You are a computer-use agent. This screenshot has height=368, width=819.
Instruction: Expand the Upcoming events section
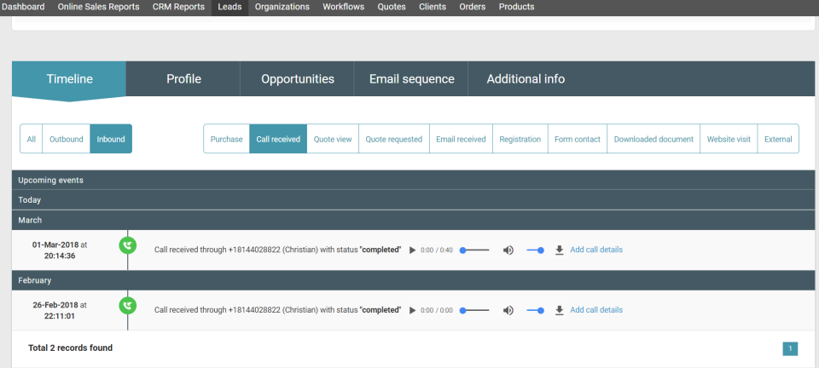pyautogui.click(x=50, y=180)
